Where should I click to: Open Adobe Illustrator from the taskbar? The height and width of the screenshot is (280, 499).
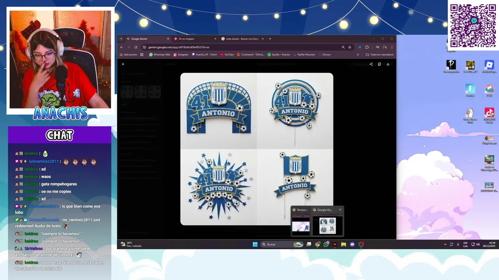334,244
